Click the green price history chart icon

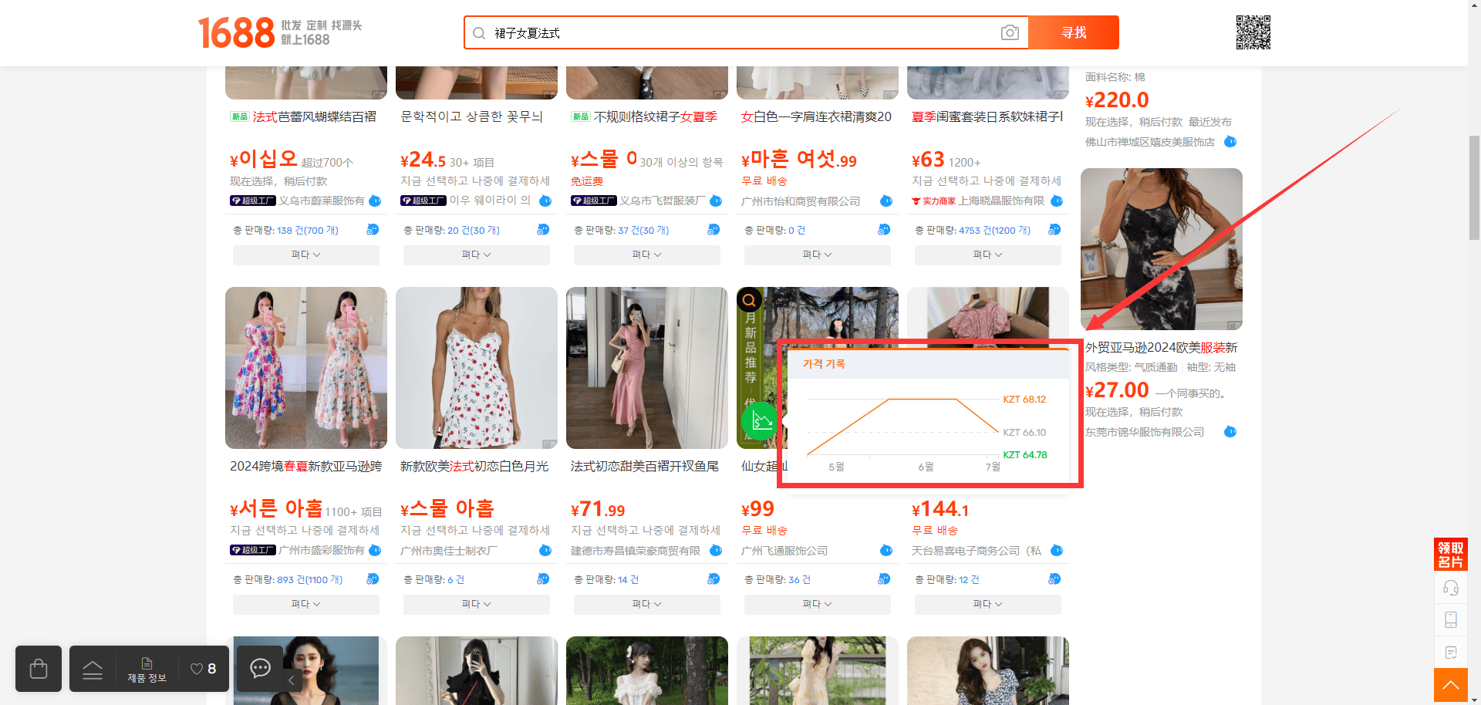[x=761, y=421]
